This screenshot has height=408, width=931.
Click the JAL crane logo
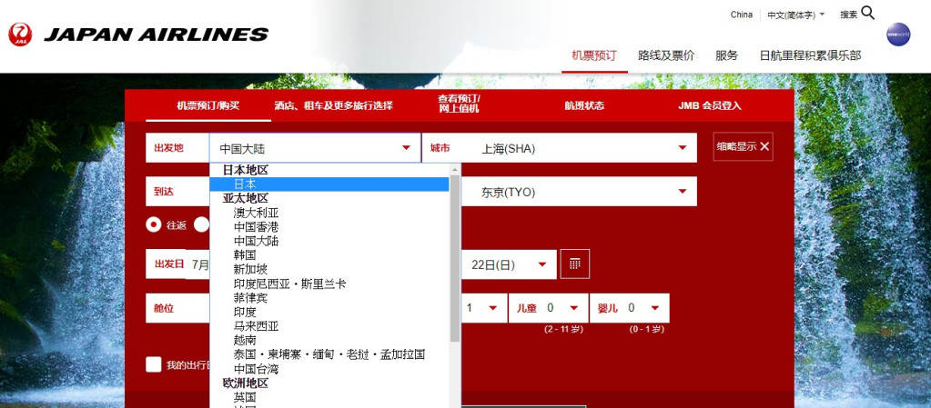[20, 35]
